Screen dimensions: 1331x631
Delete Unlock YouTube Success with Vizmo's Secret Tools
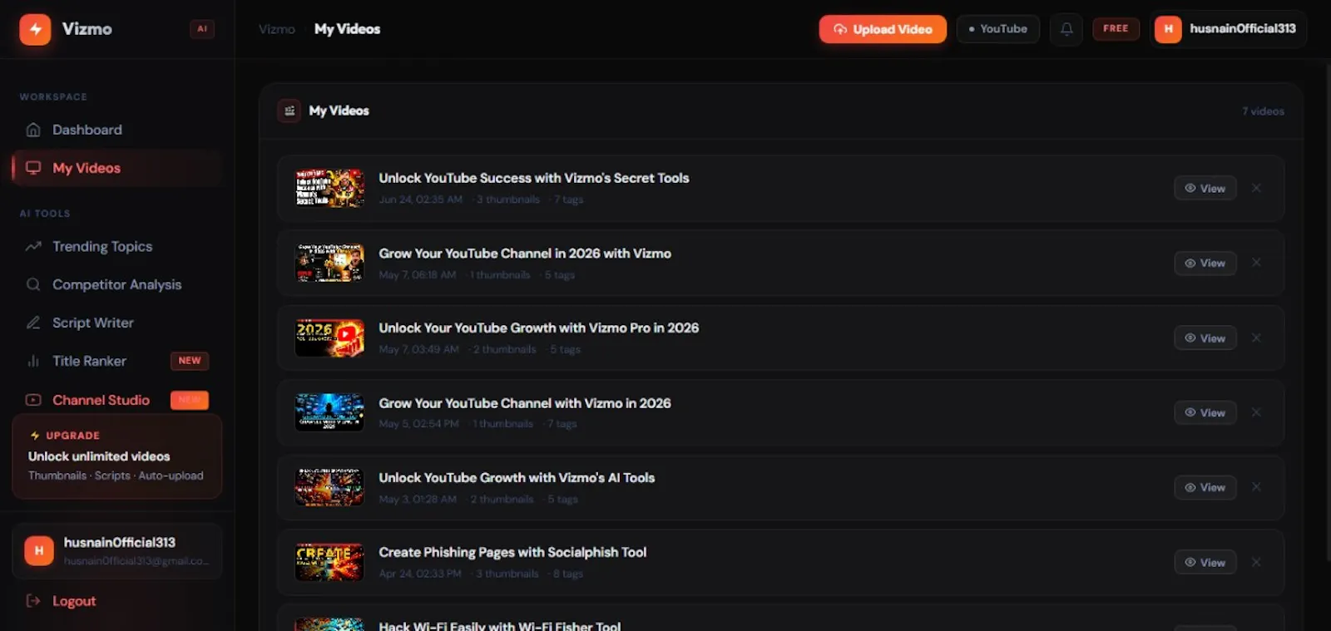pyautogui.click(x=1256, y=189)
